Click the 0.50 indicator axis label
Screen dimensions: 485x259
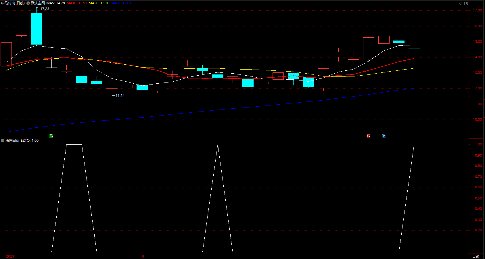coord(478,198)
